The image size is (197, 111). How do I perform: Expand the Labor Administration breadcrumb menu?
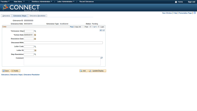(66, 2)
